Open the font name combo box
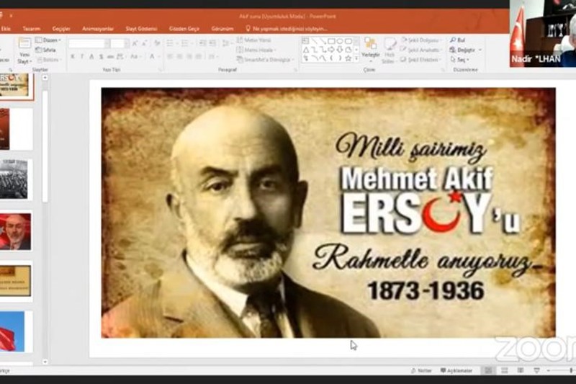Image resolution: width=576 pixels, height=384 pixels. click(x=86, y=44)
